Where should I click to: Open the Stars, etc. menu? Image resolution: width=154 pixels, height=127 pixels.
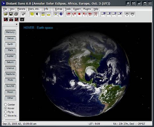click(x=34, y=9)
